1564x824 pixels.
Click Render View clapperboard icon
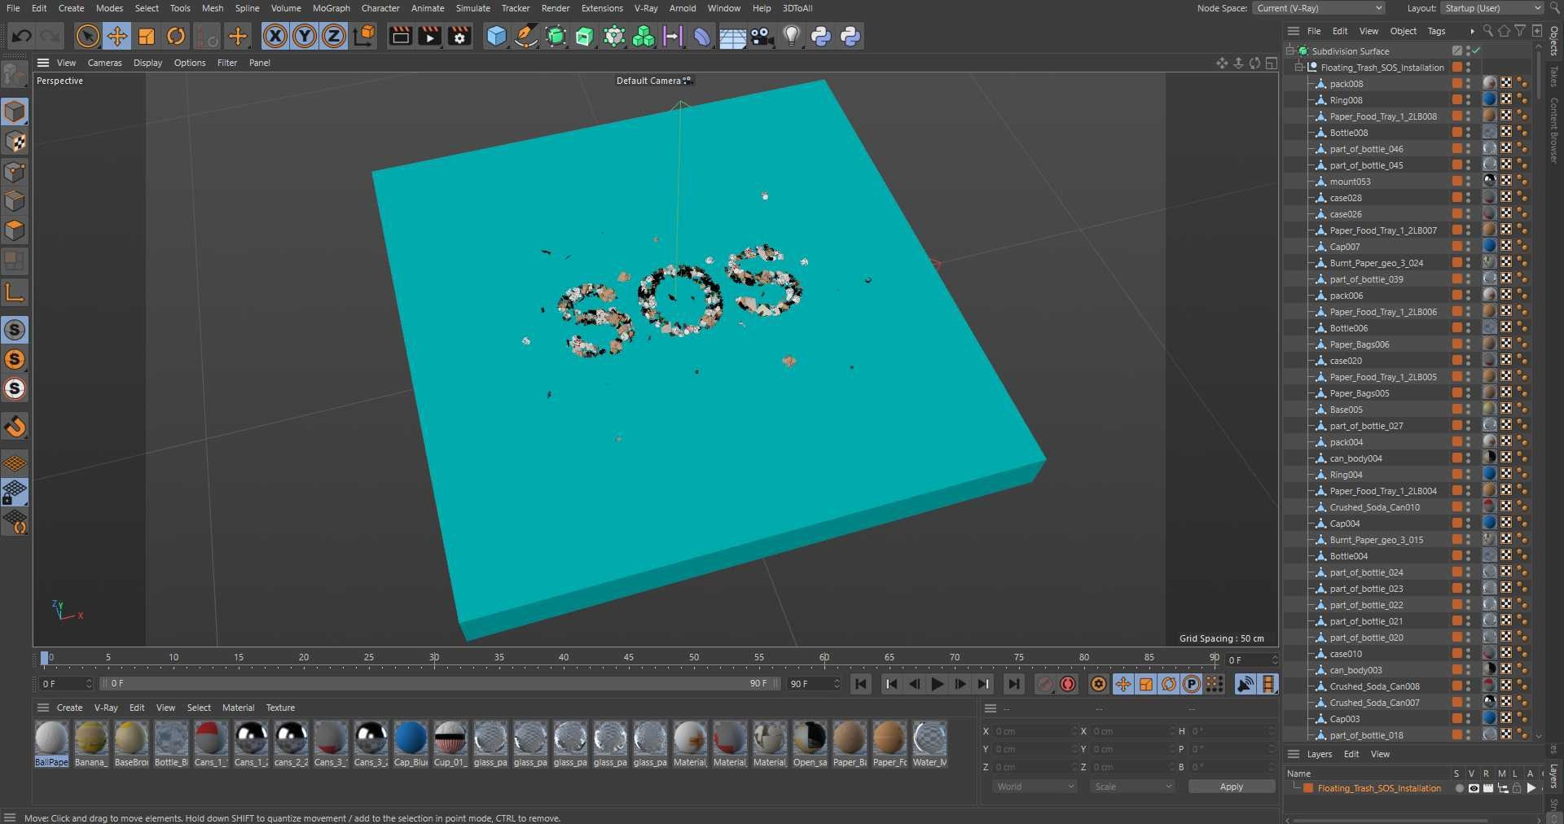400,36
